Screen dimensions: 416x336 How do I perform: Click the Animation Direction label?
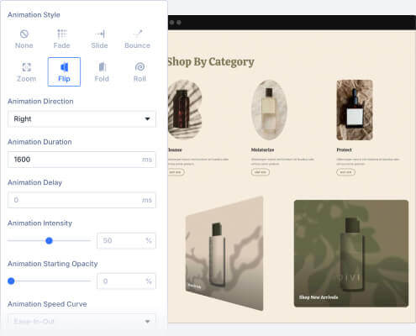pos(40,102)
